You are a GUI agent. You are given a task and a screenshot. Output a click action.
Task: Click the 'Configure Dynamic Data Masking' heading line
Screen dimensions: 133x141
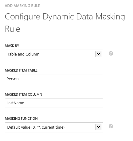pos(65,17)
